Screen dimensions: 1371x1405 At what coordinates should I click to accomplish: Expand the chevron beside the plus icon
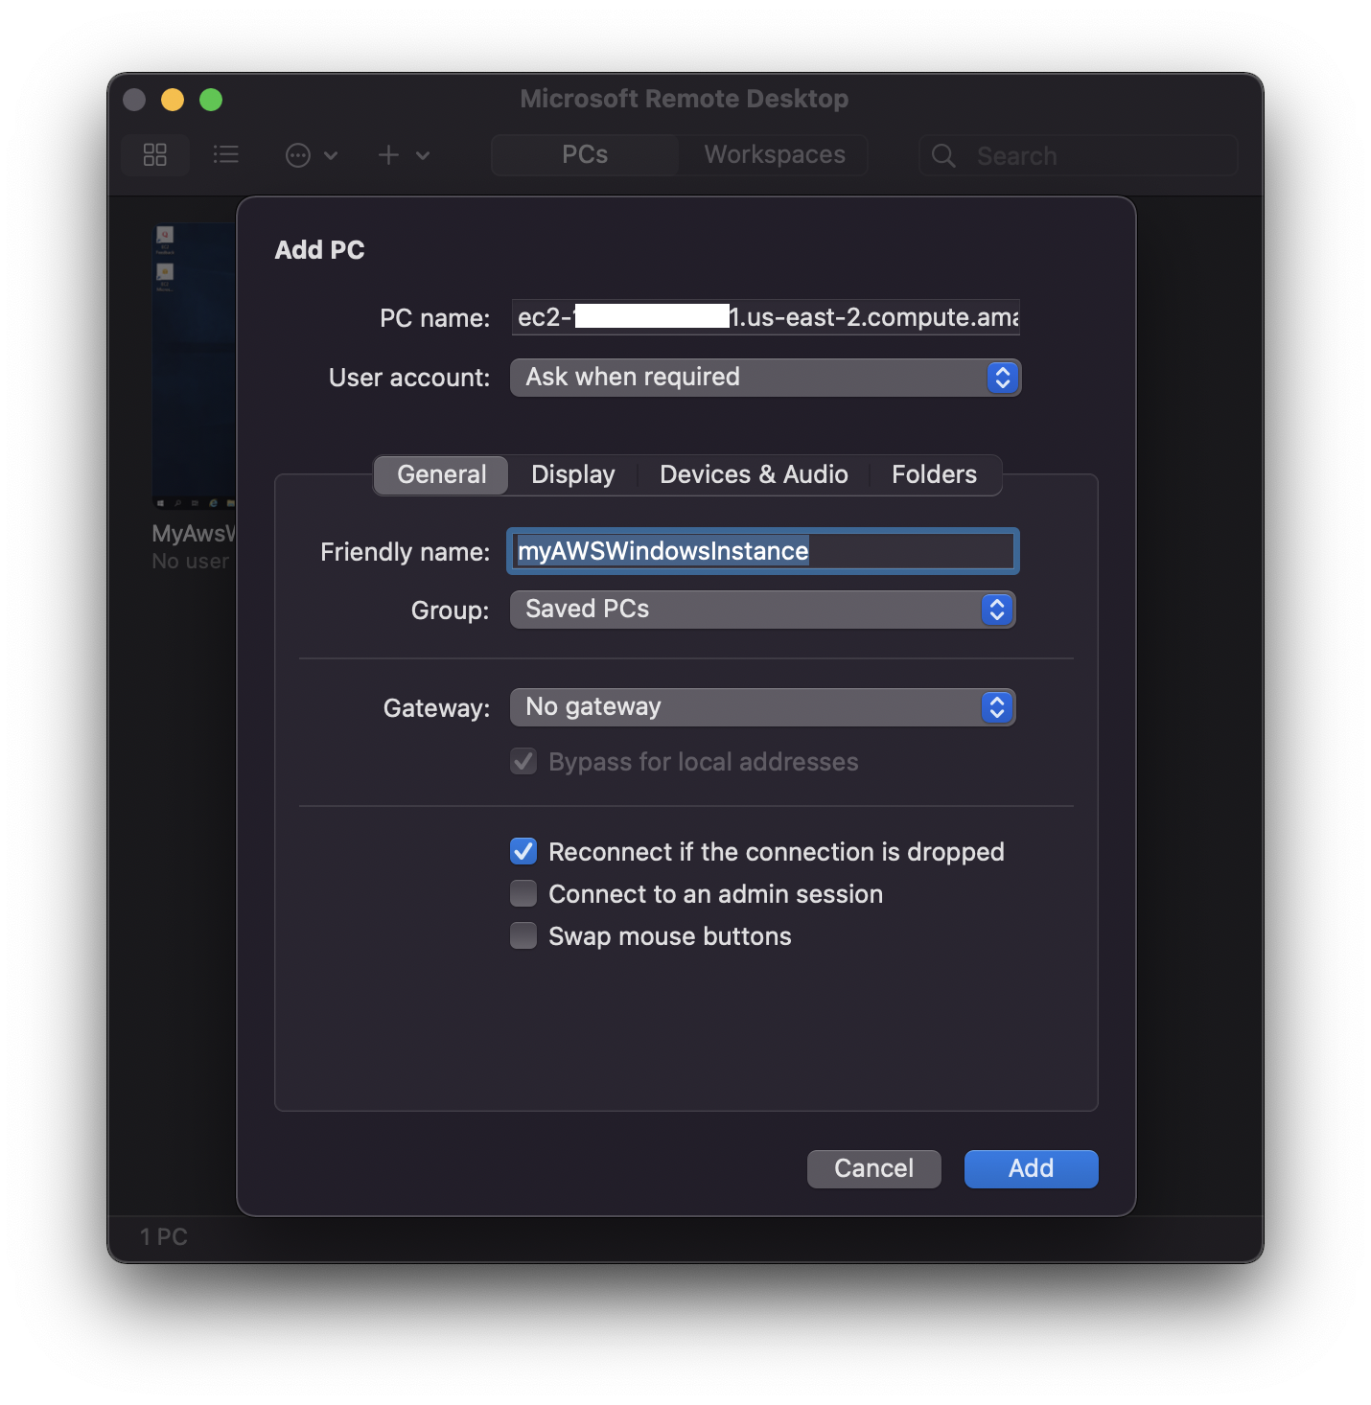(x=423, y=154)
